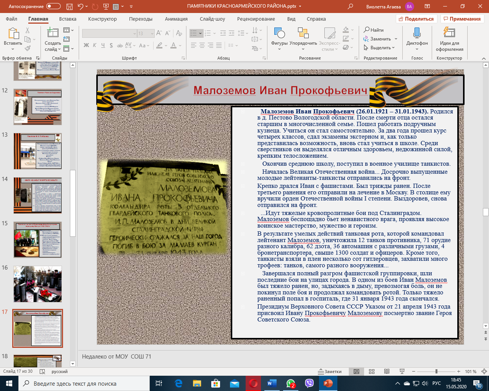Click the Поделиться share button

416,19
